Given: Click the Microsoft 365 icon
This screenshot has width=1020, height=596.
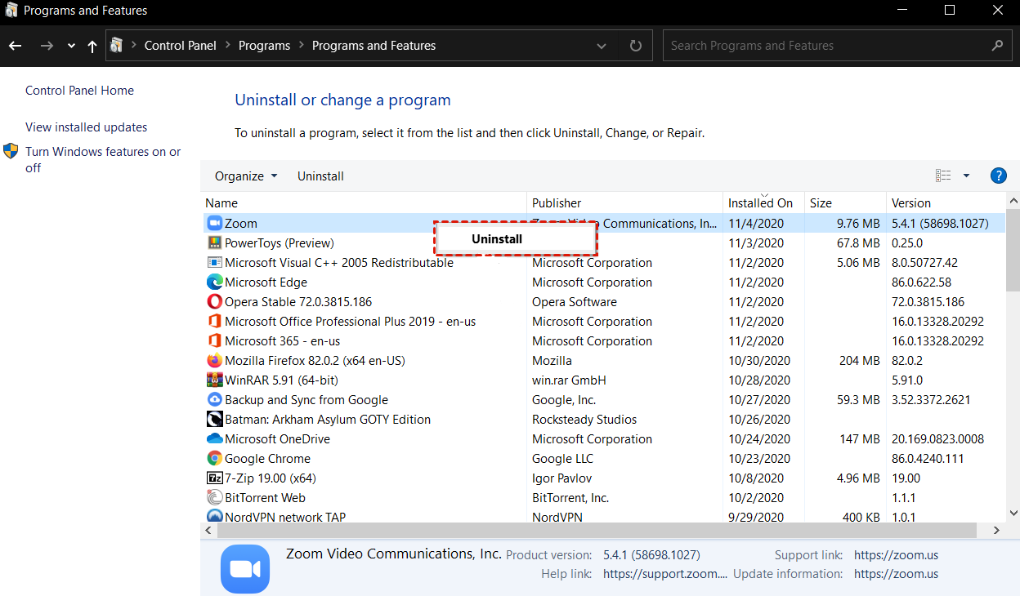Looking at the screenshot, I should [x=214, y=340].
